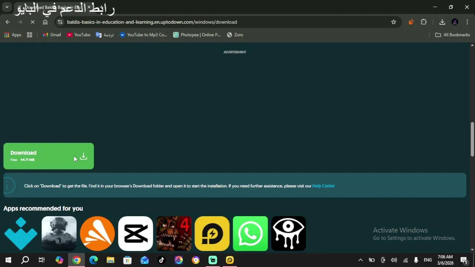Viewport: 475px width, 267px height.
Task: Open the Chrome profile avatar
Action: [455, 22]
